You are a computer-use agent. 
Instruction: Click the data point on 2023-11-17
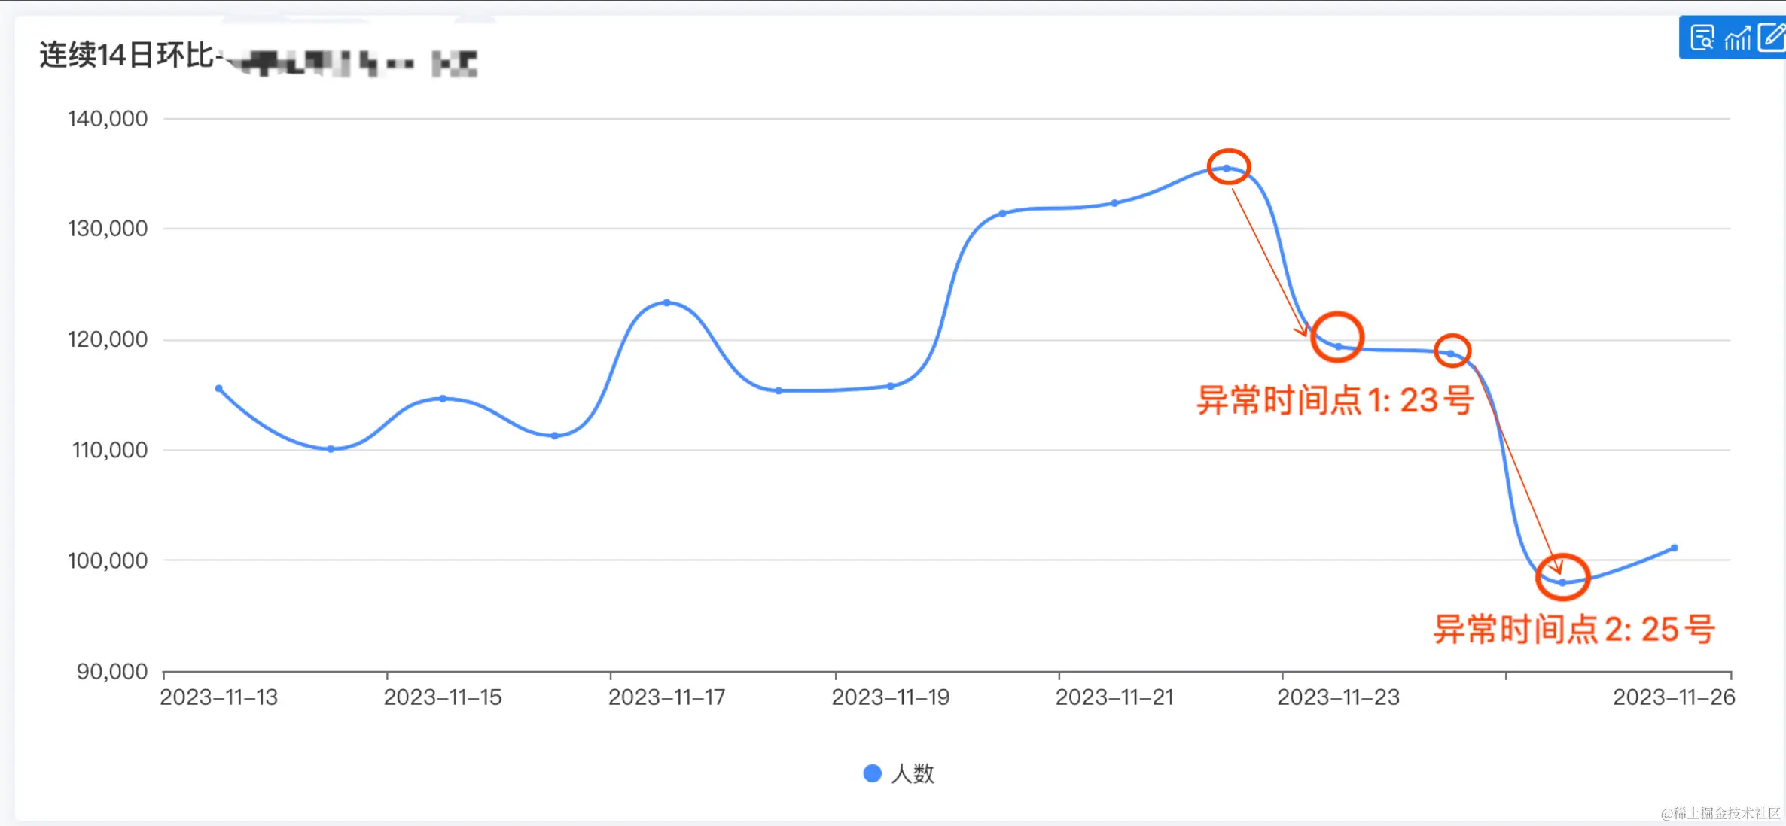pyautogui.click(x=667, y=302)
